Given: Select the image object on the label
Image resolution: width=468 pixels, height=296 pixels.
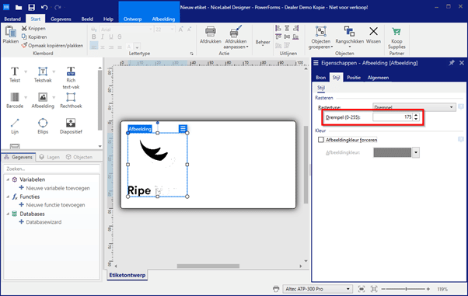Looking at the screenshot, I should (158, 165).
